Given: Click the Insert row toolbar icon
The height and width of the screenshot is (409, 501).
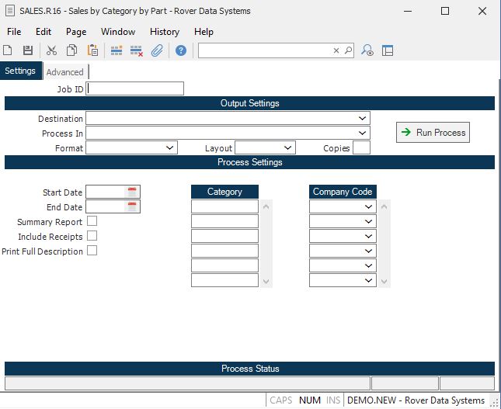Looking at the screenshot, I should coord(117,50).
